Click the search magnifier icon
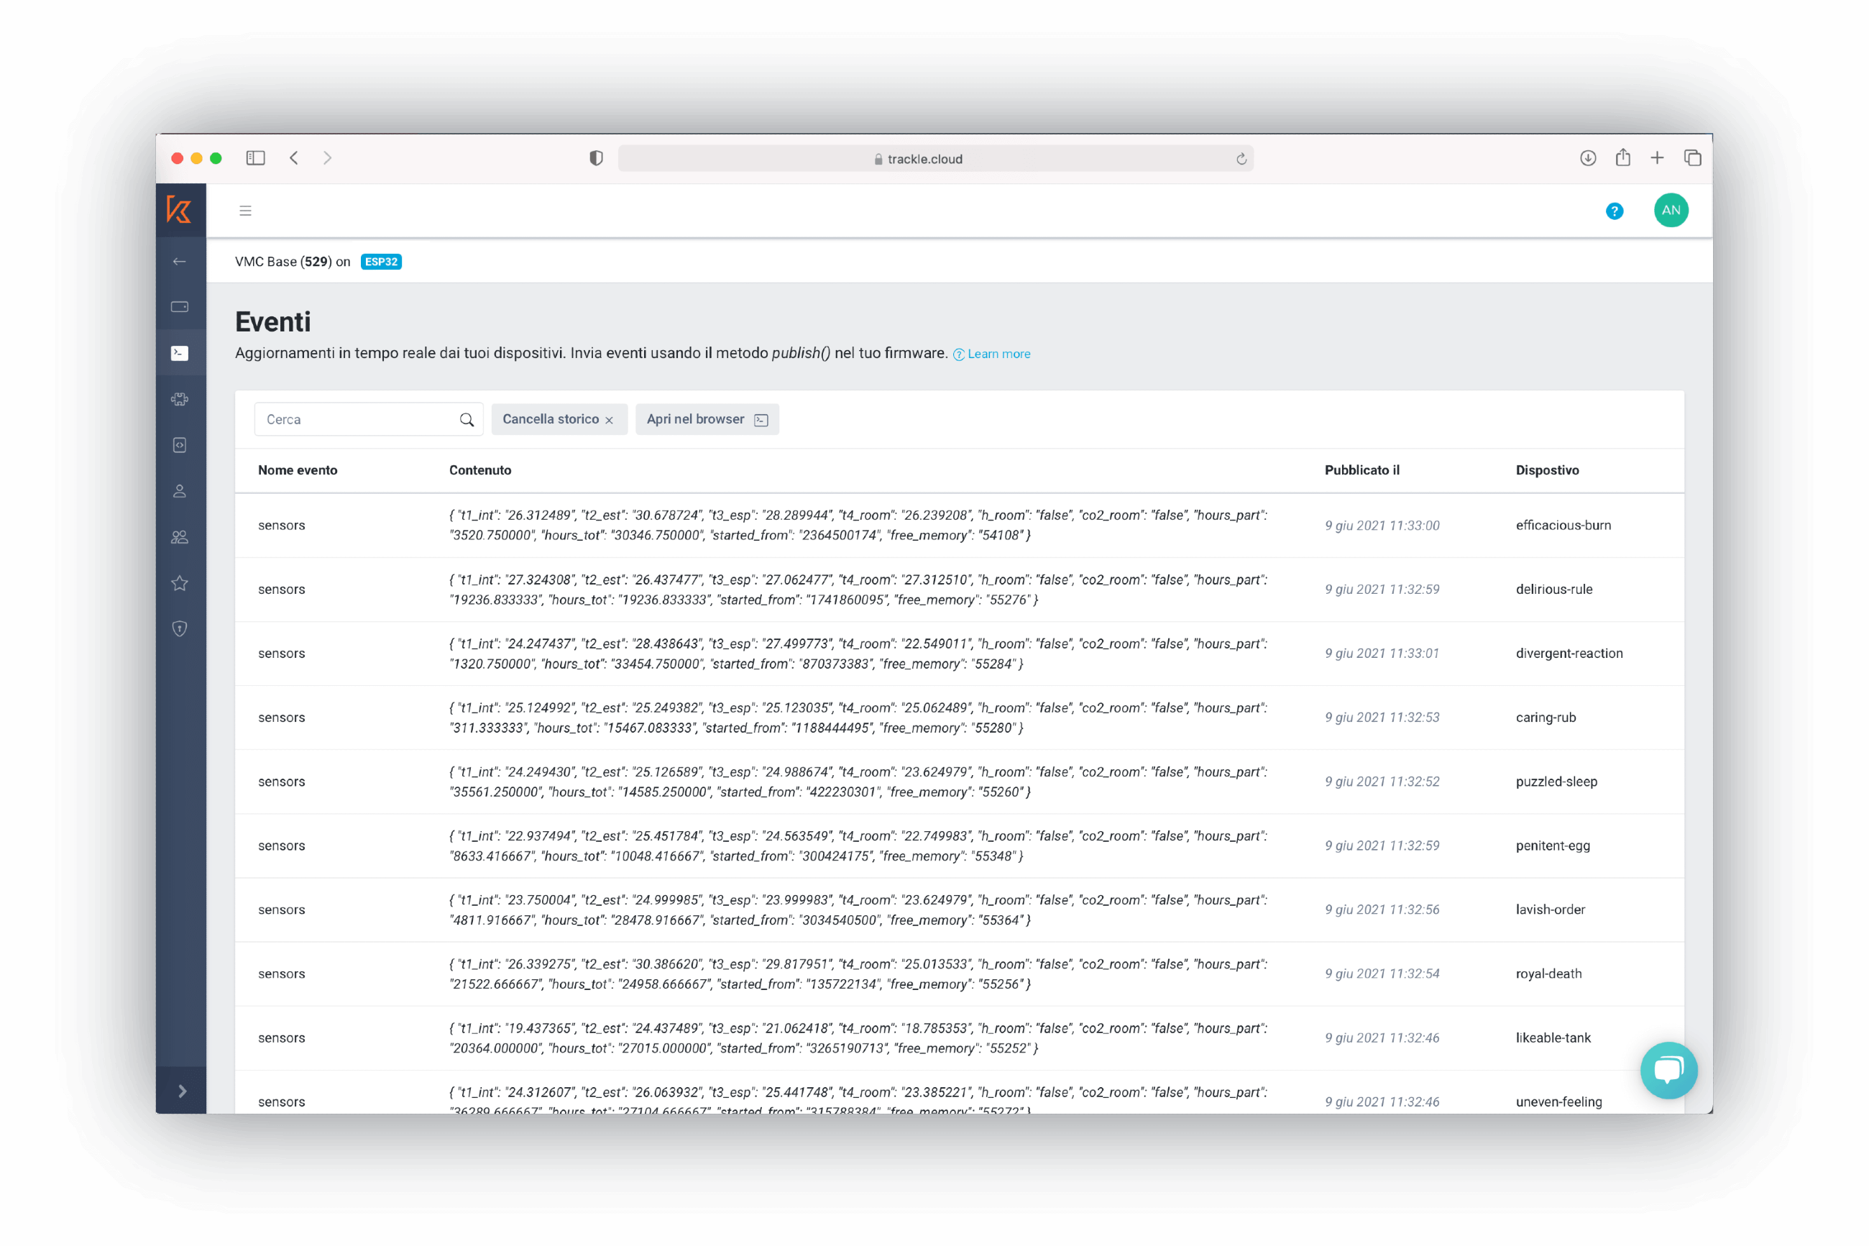The height and width of the screenshot is (1246, 1869). (467, 420)
